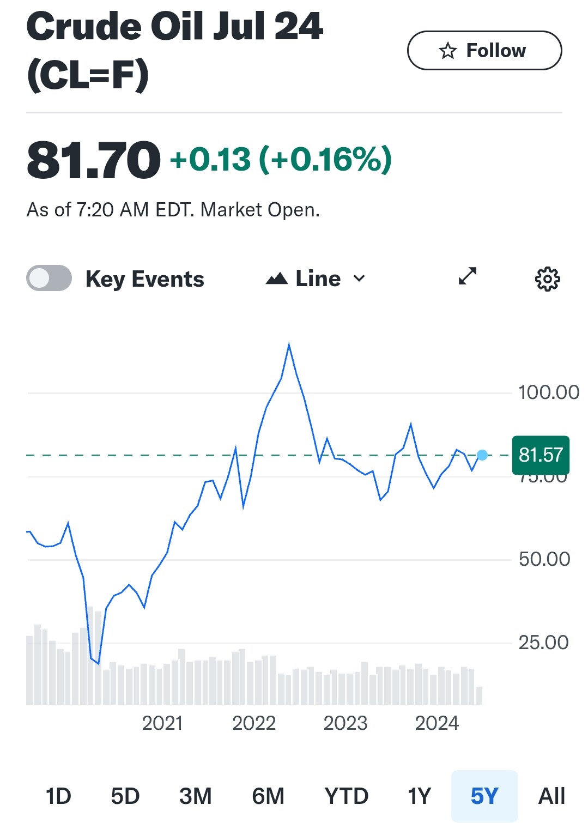Show the All time range
588x823 pixels.
[551, 796]
